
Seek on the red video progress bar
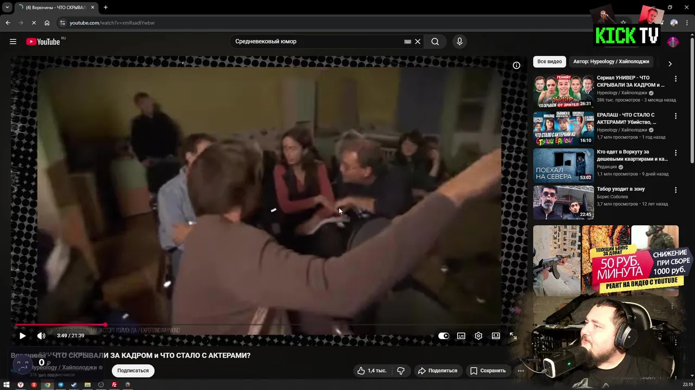click(266, 325)
